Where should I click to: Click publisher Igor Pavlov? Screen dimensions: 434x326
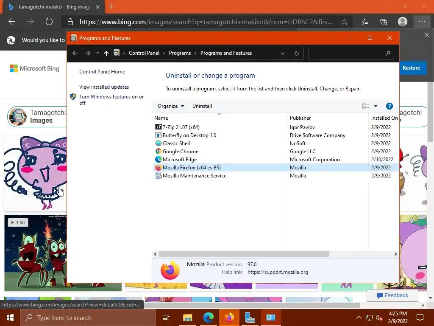point(302,127)
